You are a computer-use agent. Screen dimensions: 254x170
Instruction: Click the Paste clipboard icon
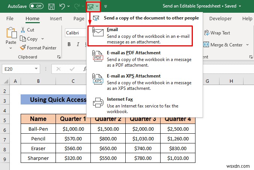point(11,33)
